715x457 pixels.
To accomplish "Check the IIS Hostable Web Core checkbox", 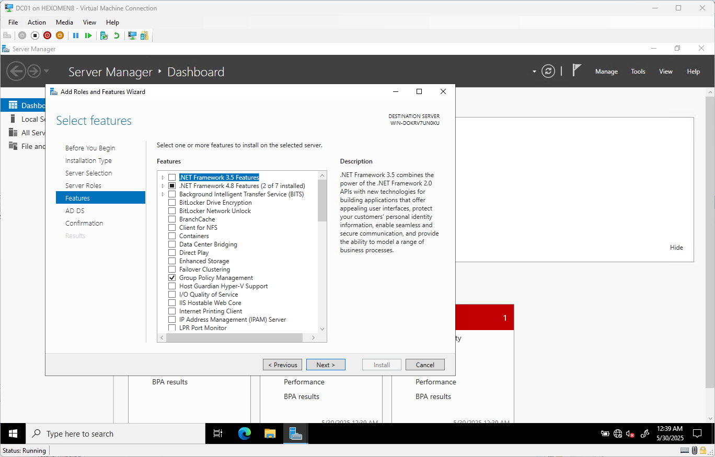I will [172, 303].
